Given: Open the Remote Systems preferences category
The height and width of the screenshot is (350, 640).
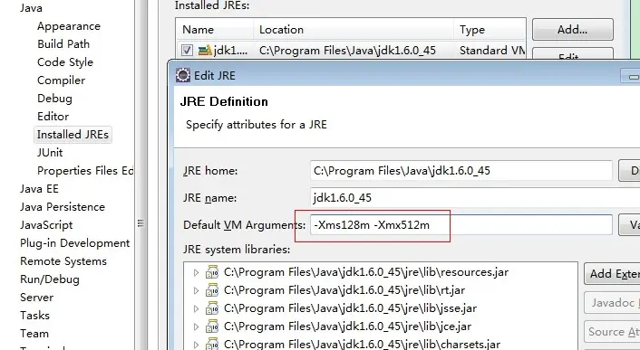Looking at the screenshot, I should (63, 261).
